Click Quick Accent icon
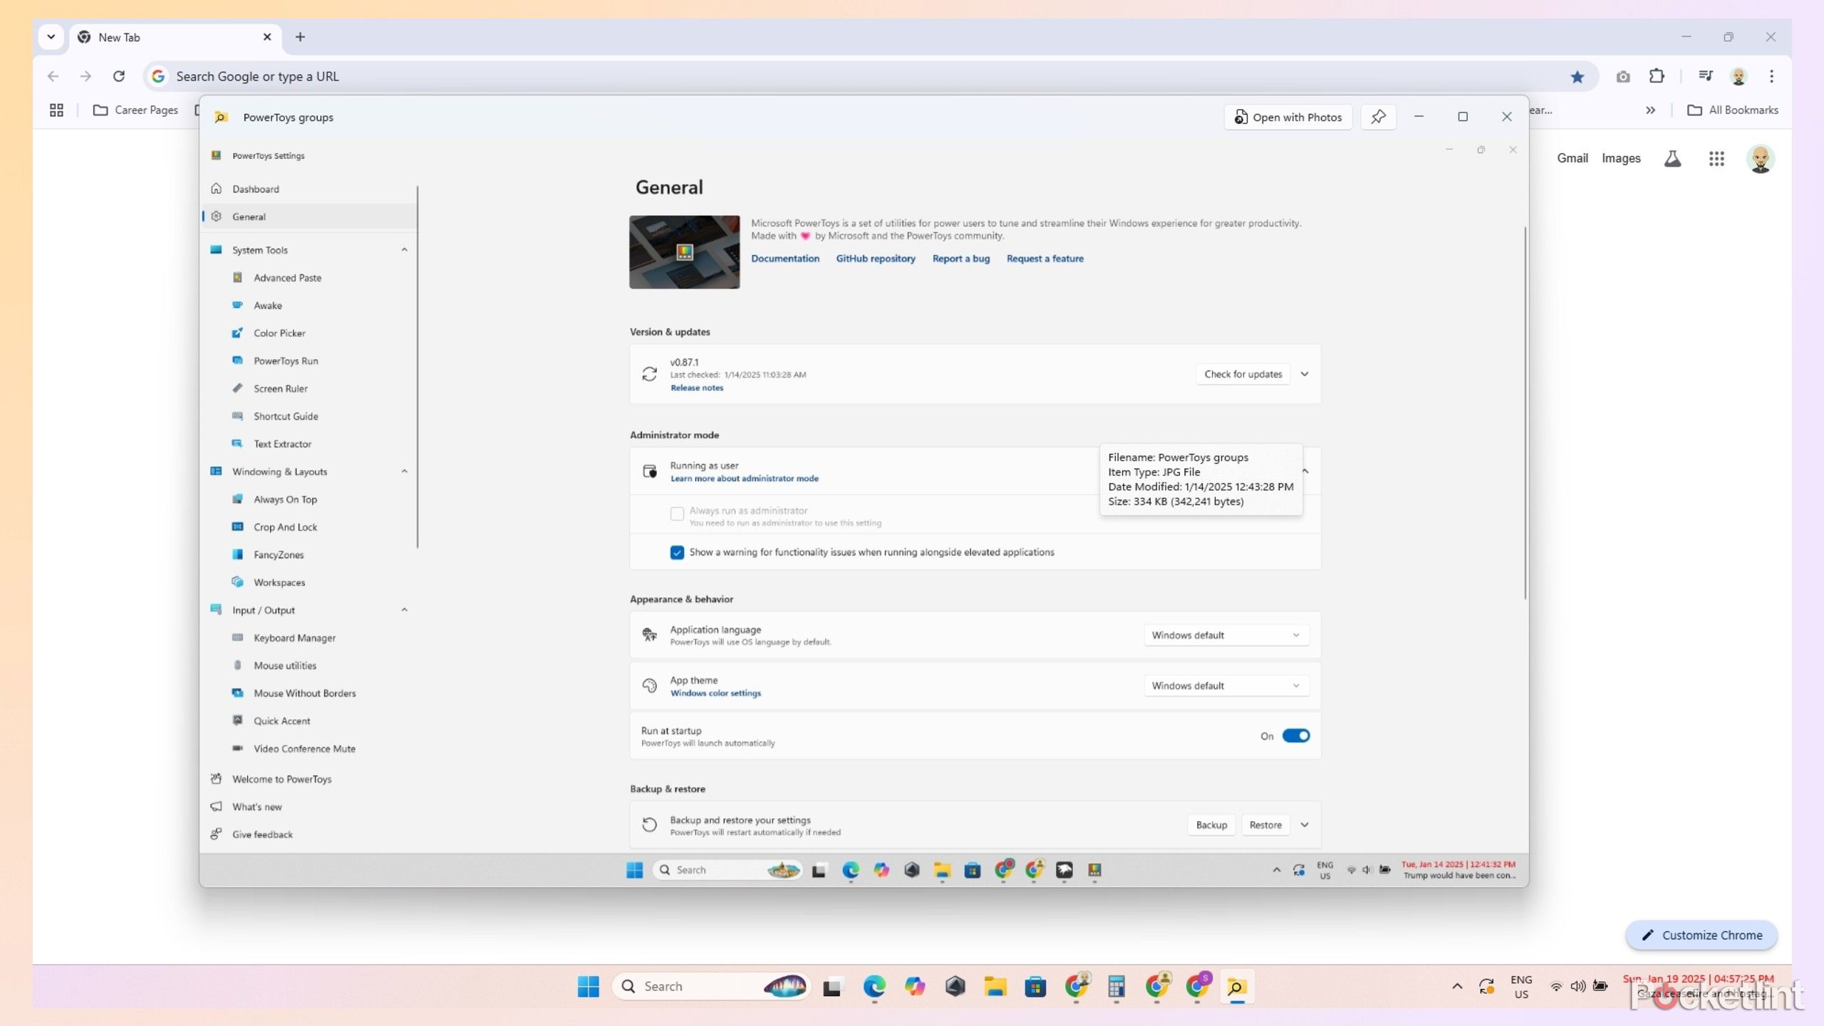1824x1026 pixels. pyautogui.click(x=237, y=721)
